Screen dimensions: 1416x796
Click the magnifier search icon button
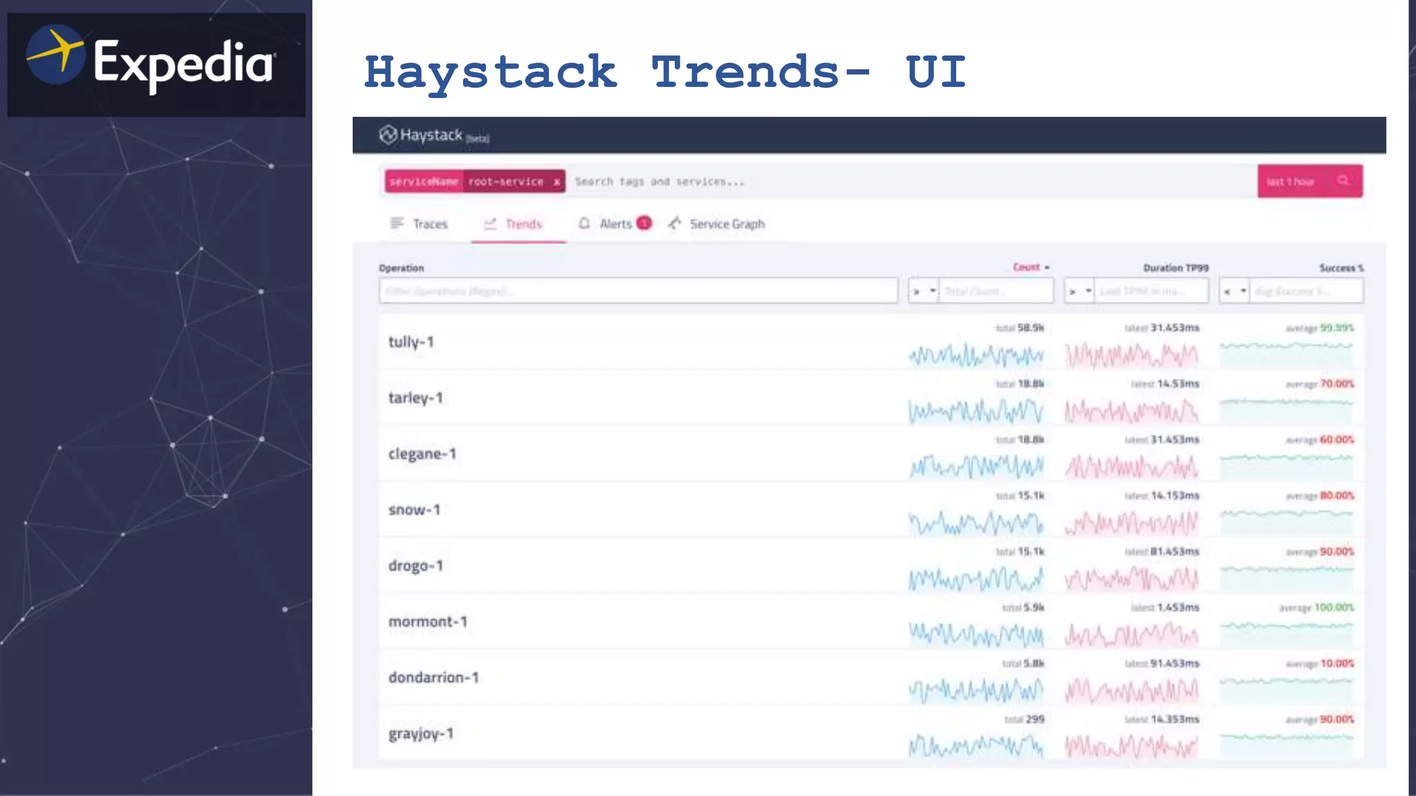tap(1343, 181)
